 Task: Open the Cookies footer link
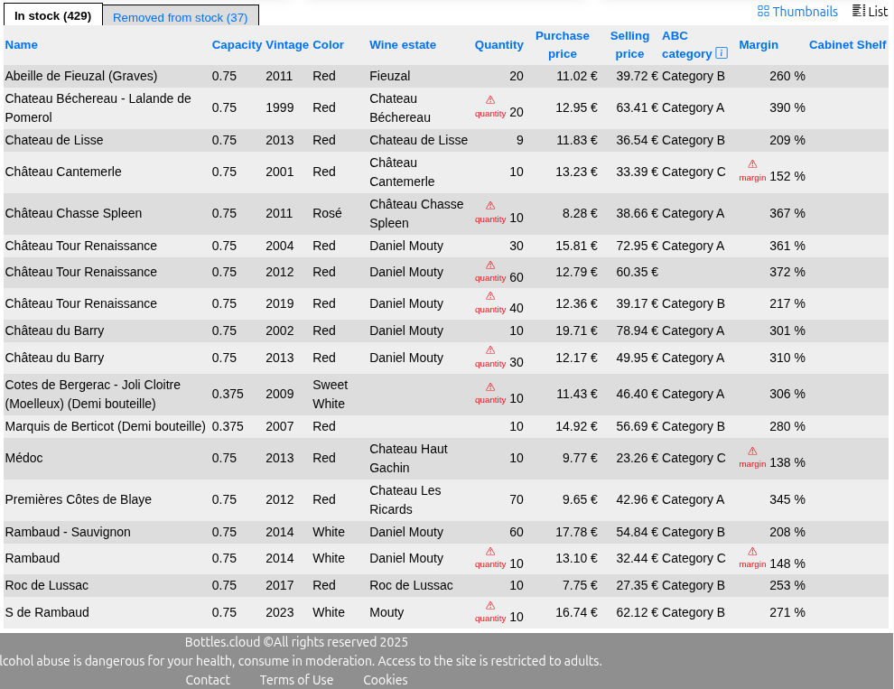click(385, 680)
